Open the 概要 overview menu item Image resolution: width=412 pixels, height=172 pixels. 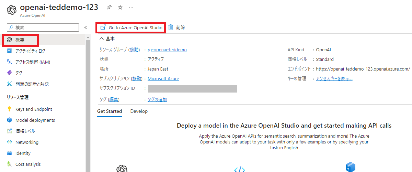(x=21, y=40)
